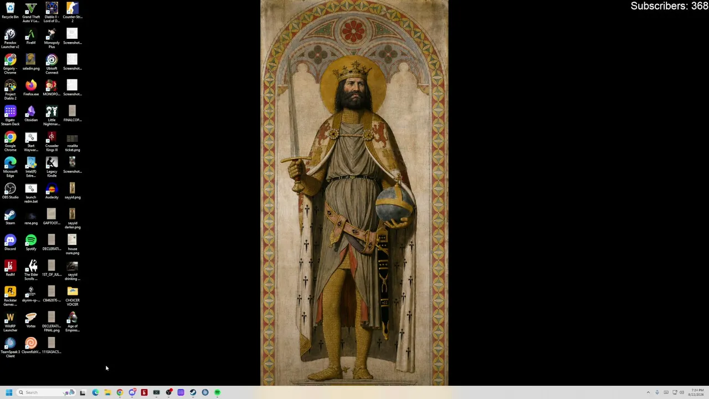Select the Firefox.exe desktop icon
This screenshot has width=709, height=399.
coord(31,88)
